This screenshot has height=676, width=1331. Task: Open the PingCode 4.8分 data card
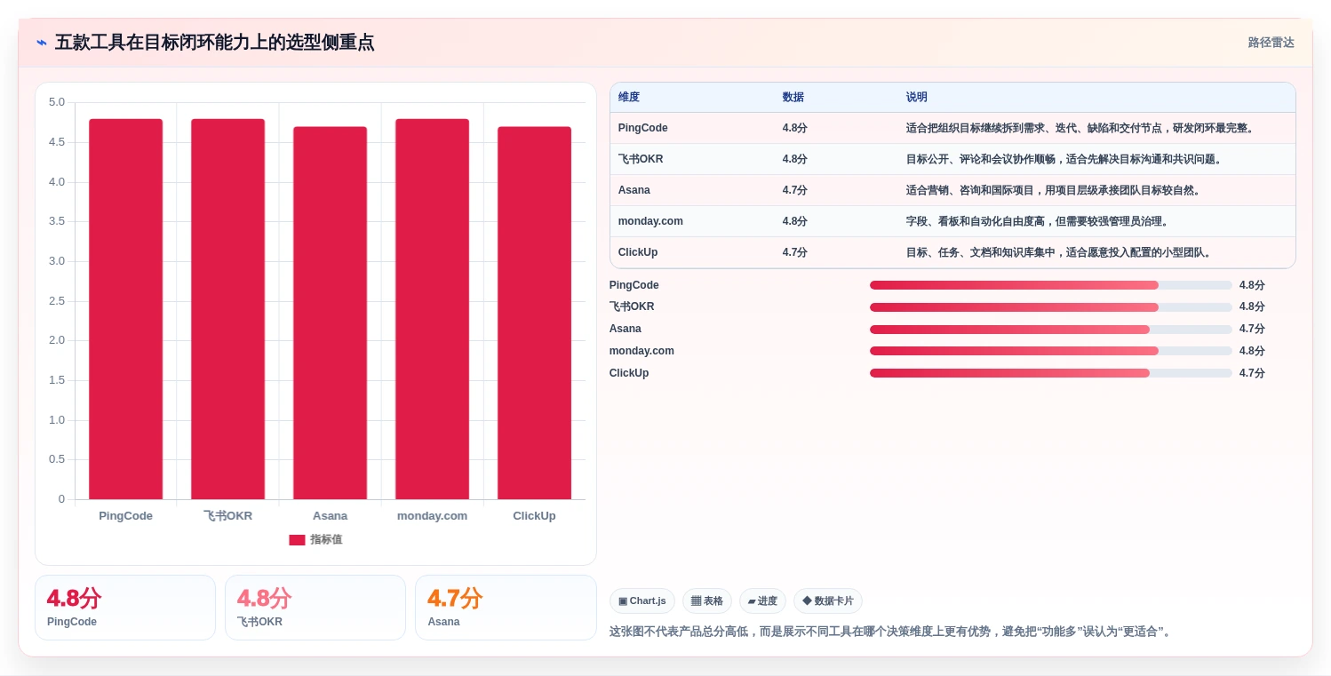click(x=125, y=608)
